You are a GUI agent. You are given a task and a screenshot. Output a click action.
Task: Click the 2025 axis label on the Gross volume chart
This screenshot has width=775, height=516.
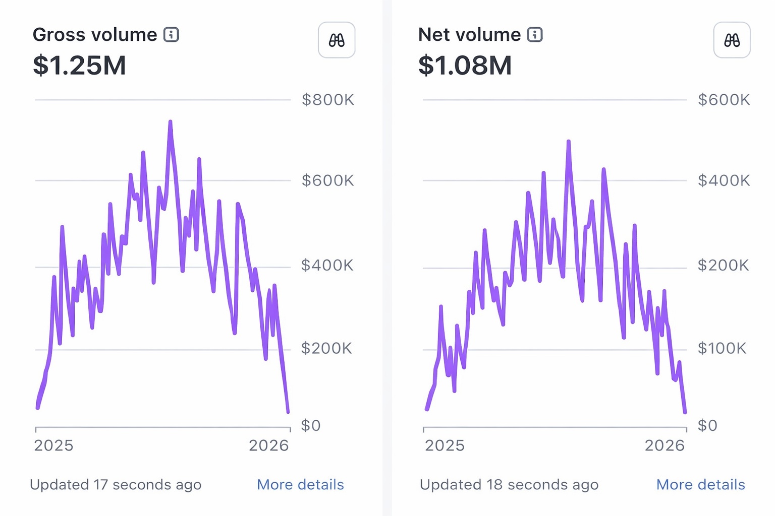point(53,445)
